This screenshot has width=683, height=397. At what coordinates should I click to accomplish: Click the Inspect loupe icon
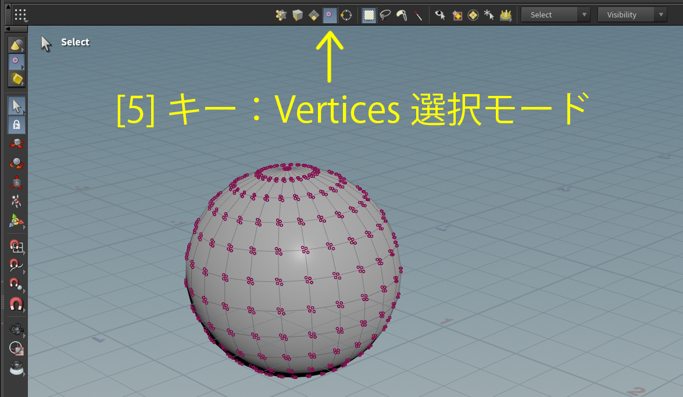coord(16,369)
